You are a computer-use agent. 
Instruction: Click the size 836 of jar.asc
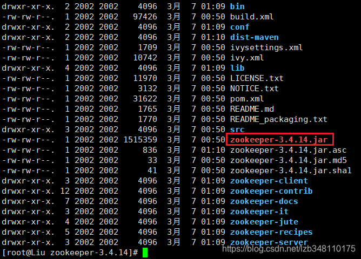[150, 150]
